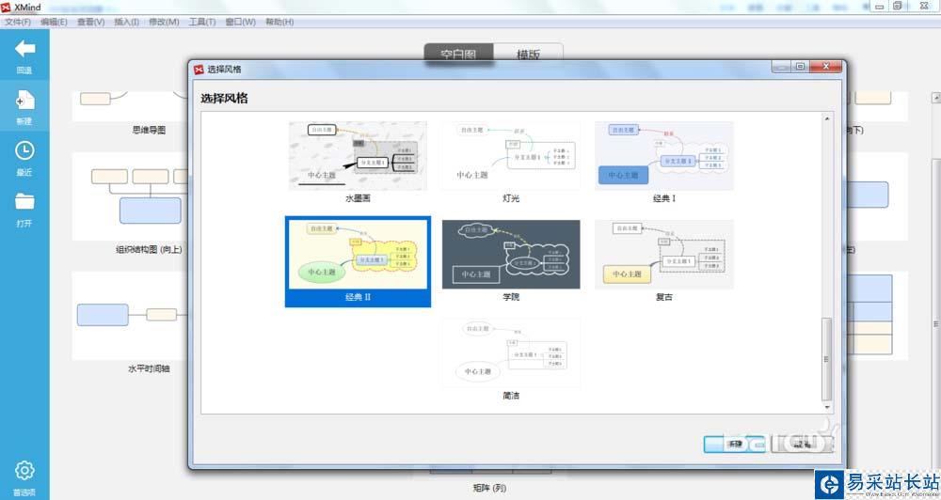Select the 灯光 style thumbnail

click(x=511, y=156)
